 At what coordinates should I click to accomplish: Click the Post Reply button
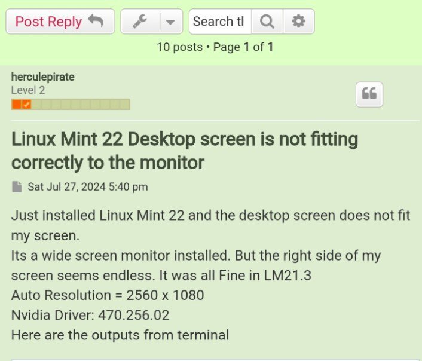click(60, 22)
